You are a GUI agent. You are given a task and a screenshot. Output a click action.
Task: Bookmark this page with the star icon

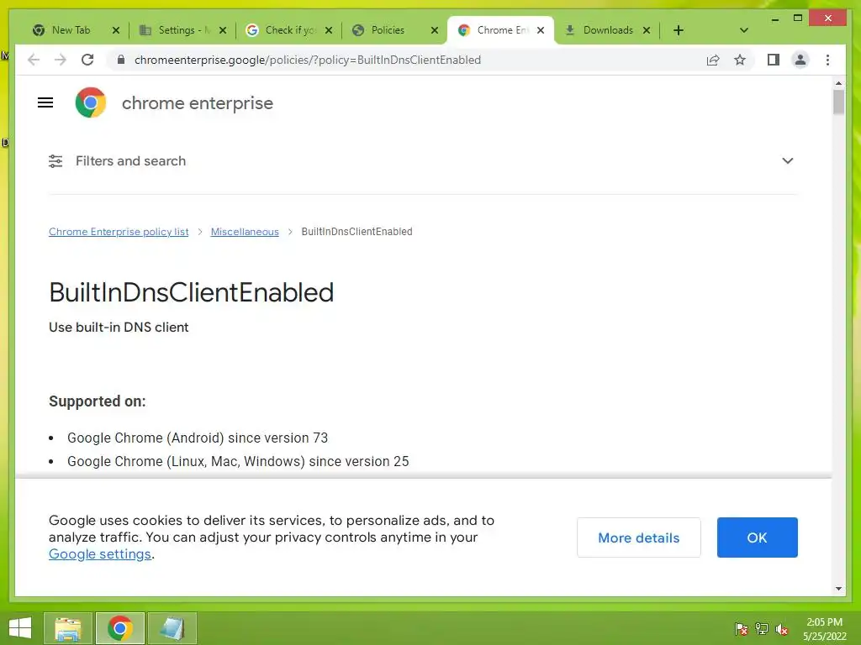pos(740,60)
